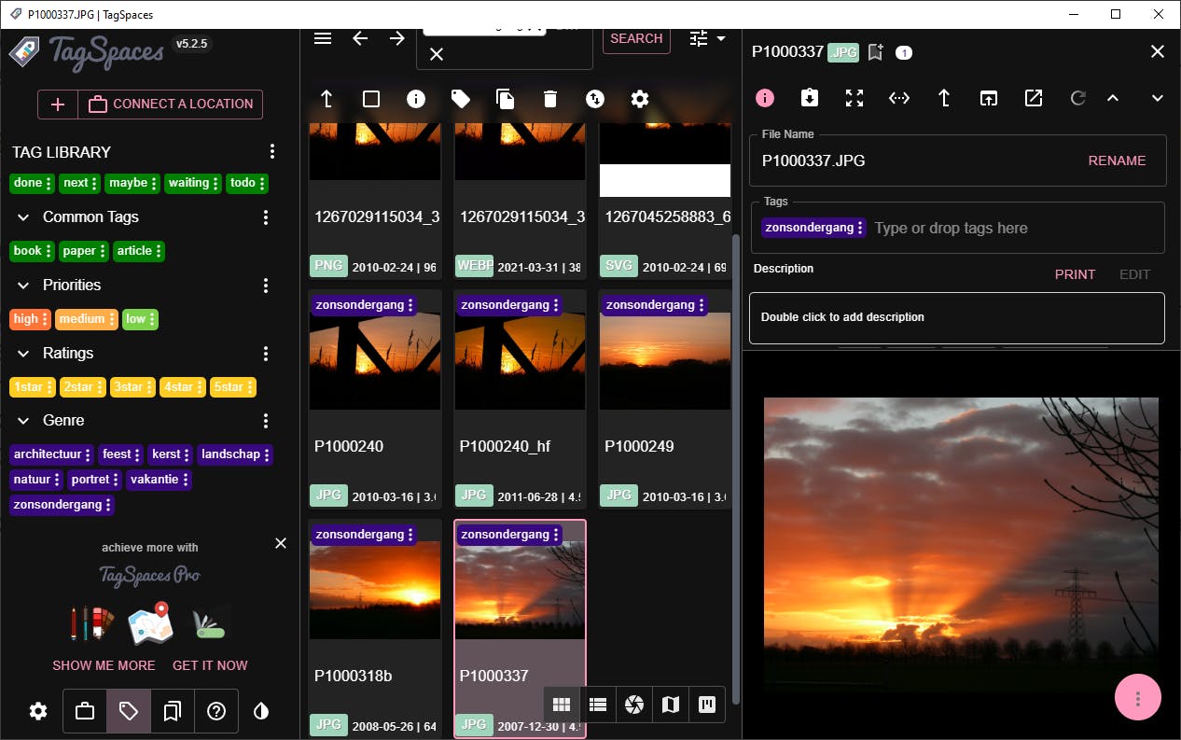Screen dimensions: 1181x740
Task: Collapse the Genre tag group
Action: click(23, 421)
